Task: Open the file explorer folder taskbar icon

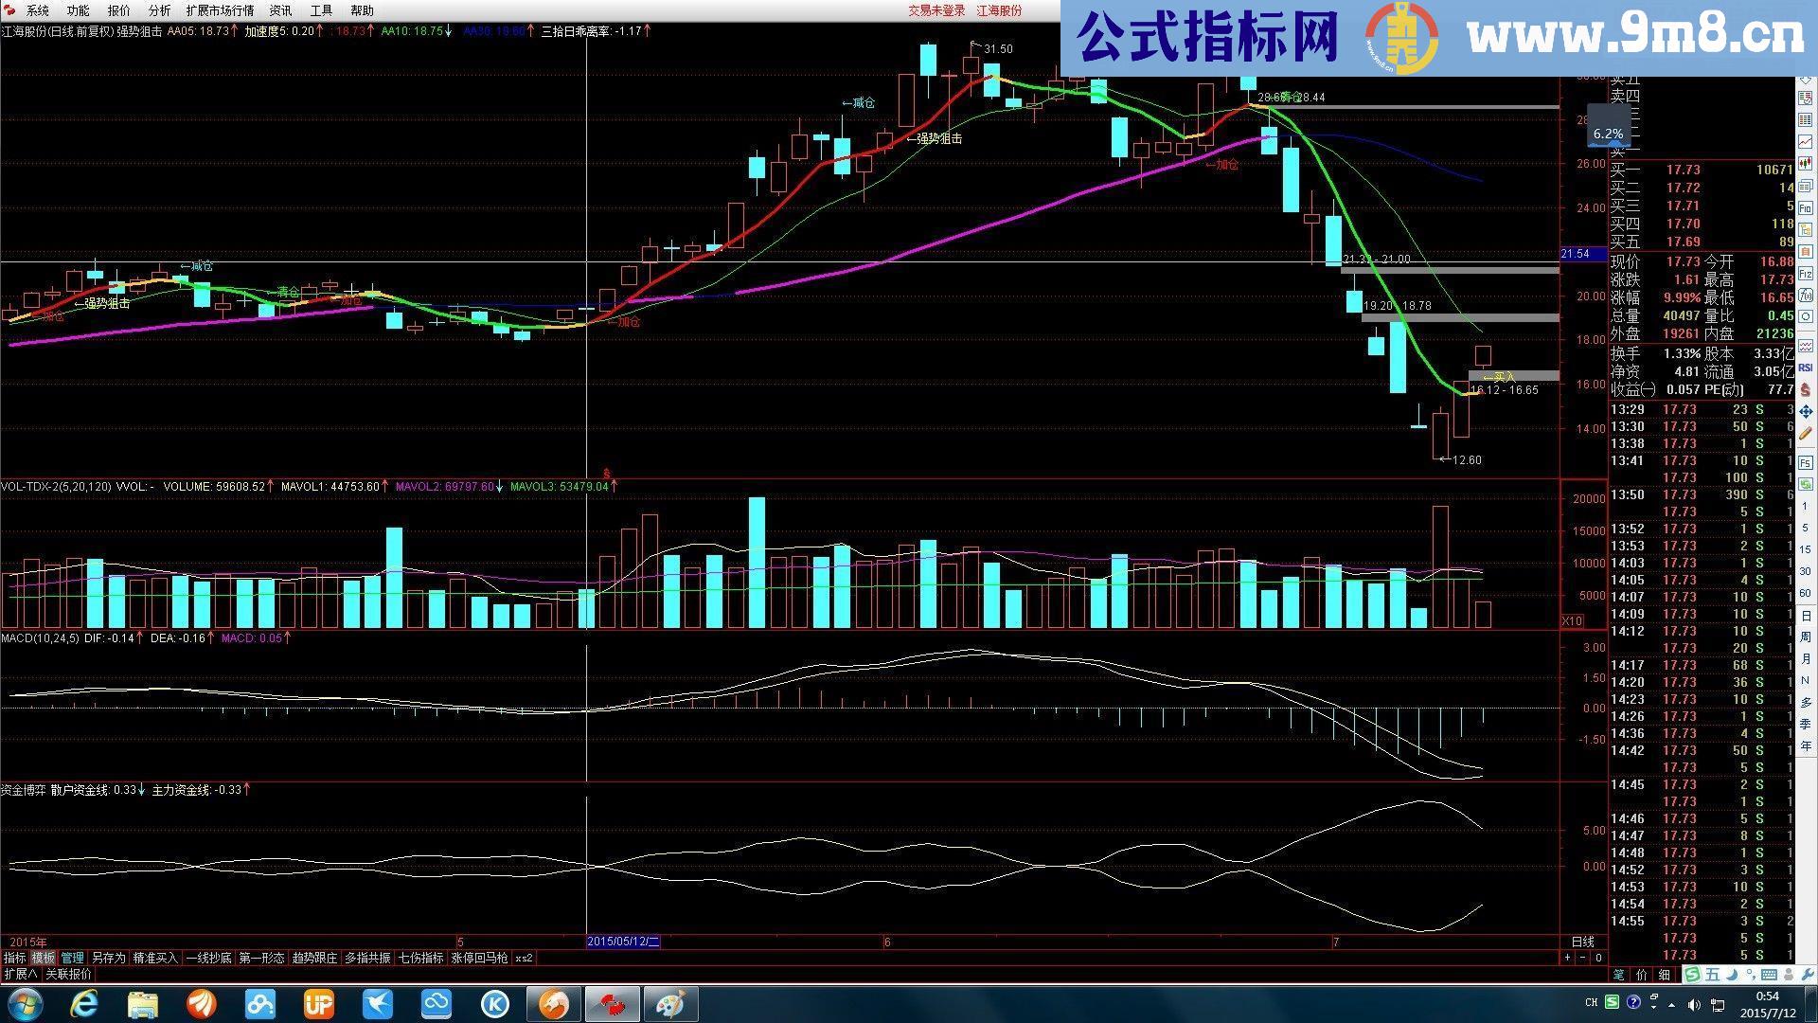Action: tap(142, 1004)
